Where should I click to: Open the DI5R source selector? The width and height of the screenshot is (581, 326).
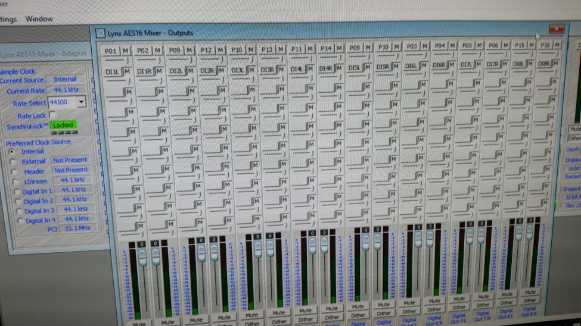383,67
